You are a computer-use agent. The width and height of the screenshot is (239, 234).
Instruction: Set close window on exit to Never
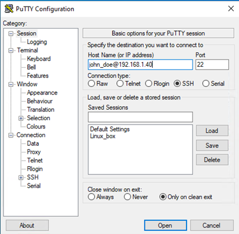pyautogui.click(x=128, y=197)
